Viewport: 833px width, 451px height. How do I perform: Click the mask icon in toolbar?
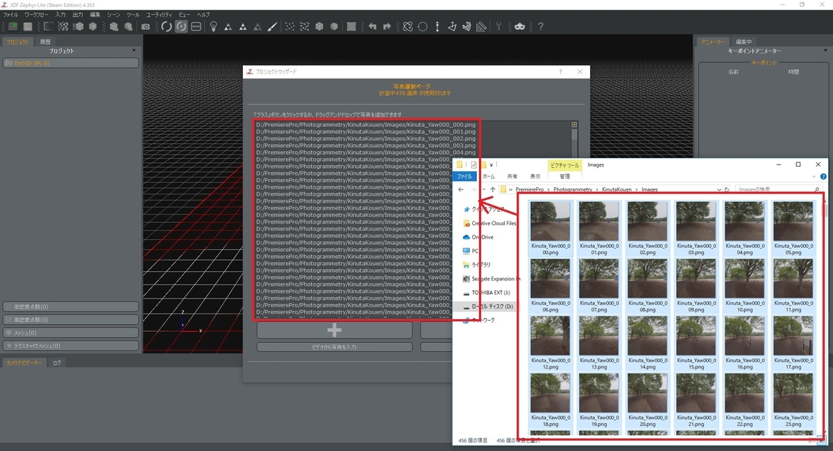[520, 26]
